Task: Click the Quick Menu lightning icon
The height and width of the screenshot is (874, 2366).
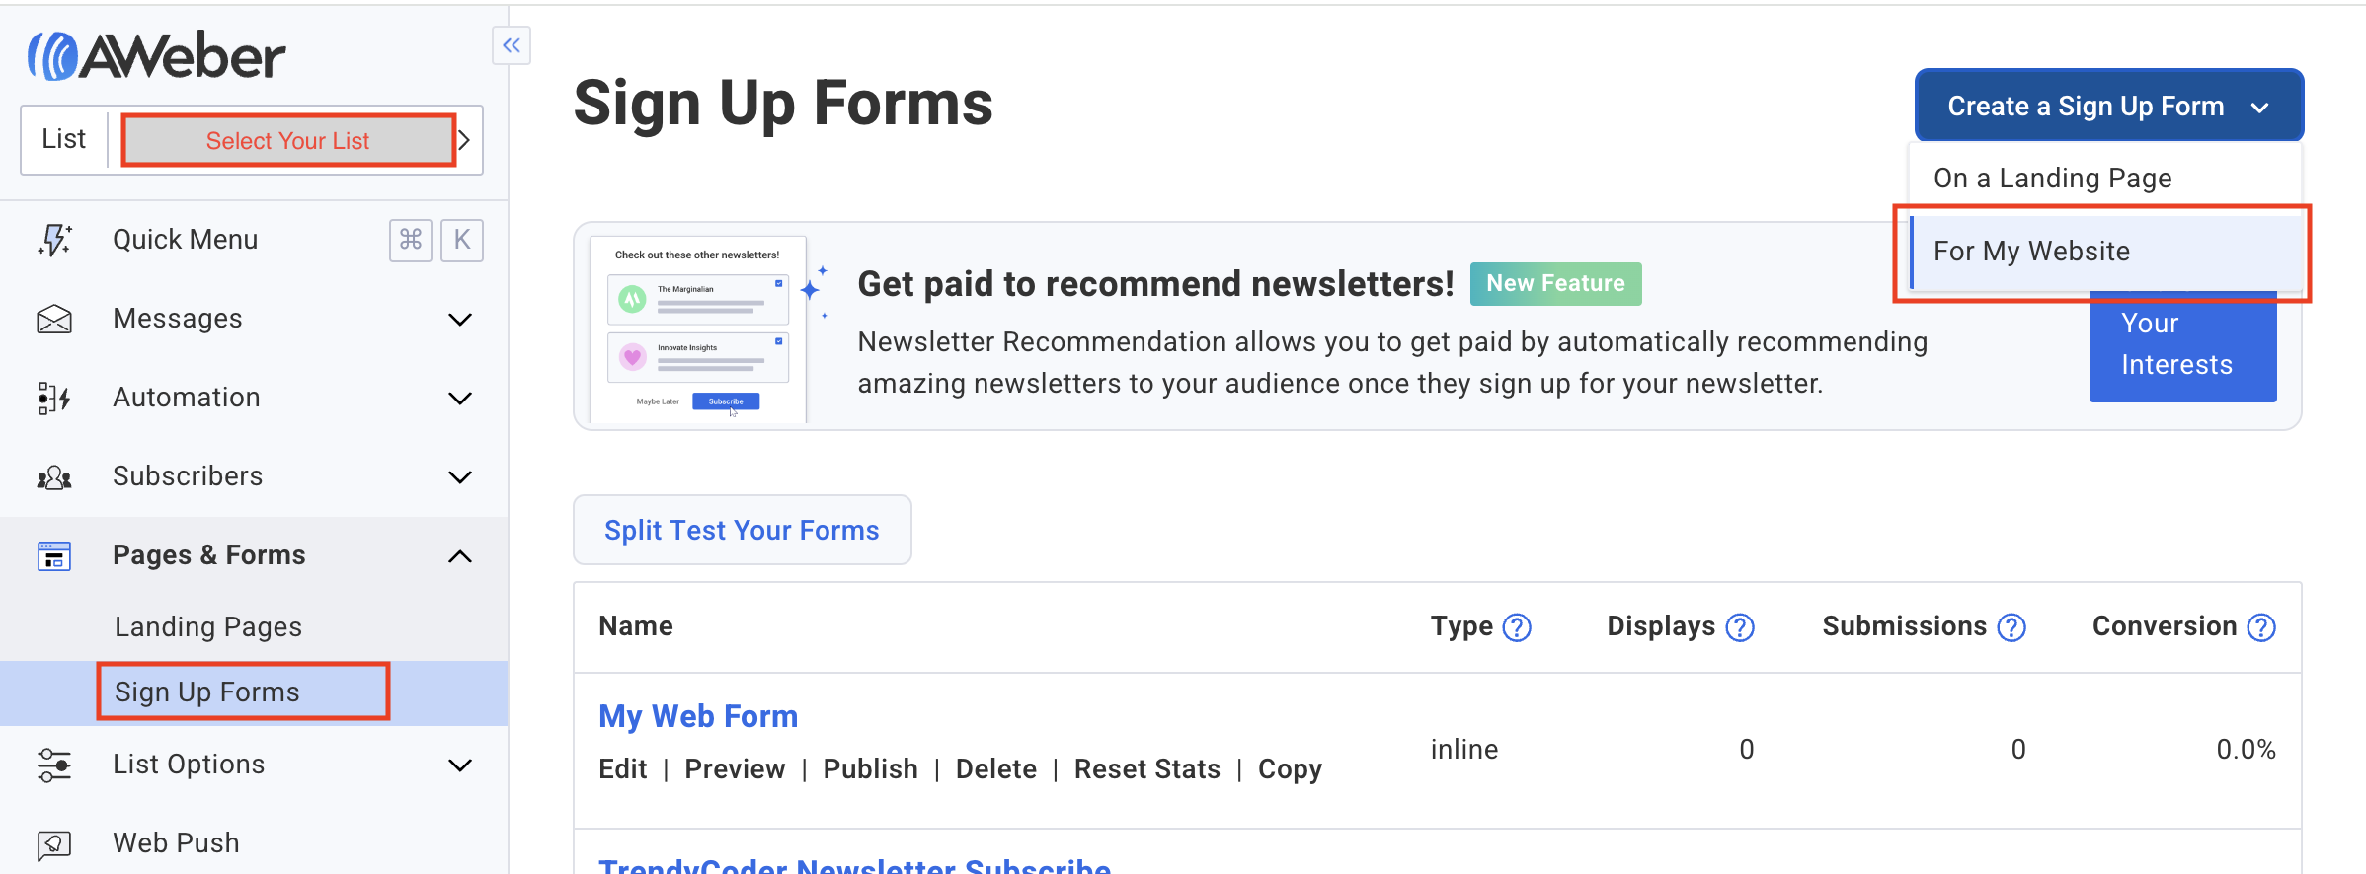Action: point(54,240)
